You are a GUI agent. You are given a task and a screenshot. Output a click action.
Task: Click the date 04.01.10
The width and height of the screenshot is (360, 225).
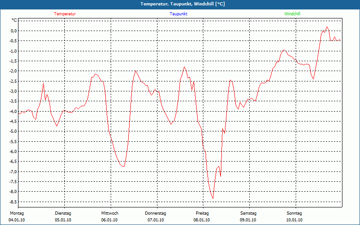pyautogui.click(x=17, y=220)
